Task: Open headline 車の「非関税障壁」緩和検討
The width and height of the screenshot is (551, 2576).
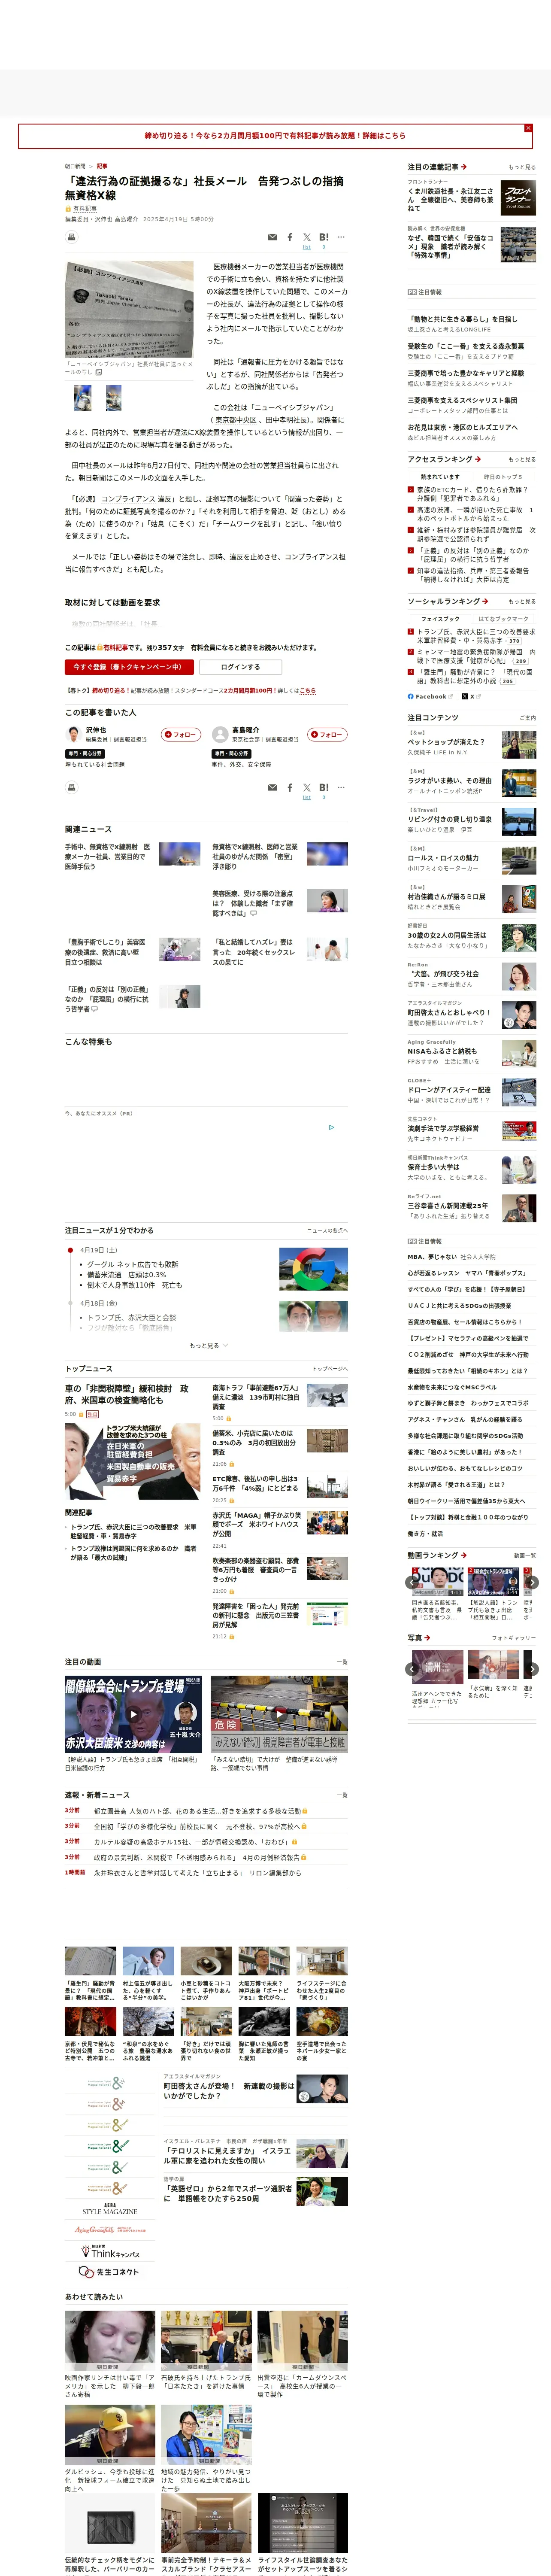Action: click(128, 1394)
